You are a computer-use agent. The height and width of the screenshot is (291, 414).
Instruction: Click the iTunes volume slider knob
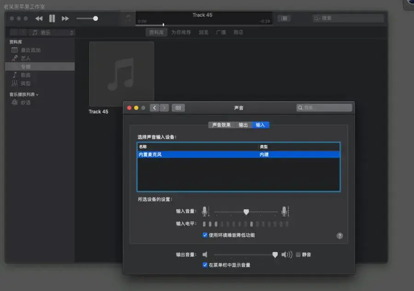click(96, 18)
